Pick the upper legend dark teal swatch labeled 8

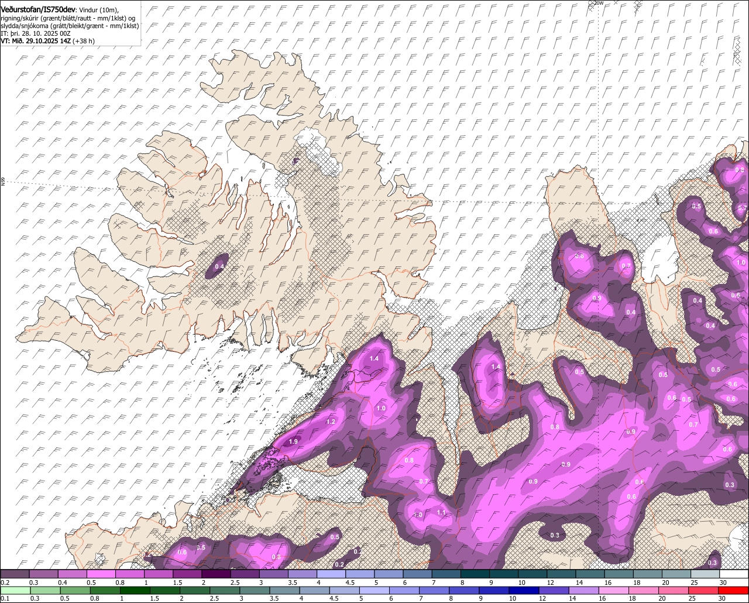[475, 574]
